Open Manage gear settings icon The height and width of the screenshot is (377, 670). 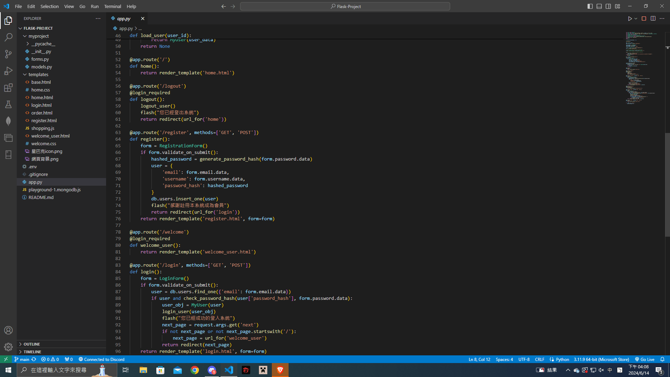(x=8, y=347)
